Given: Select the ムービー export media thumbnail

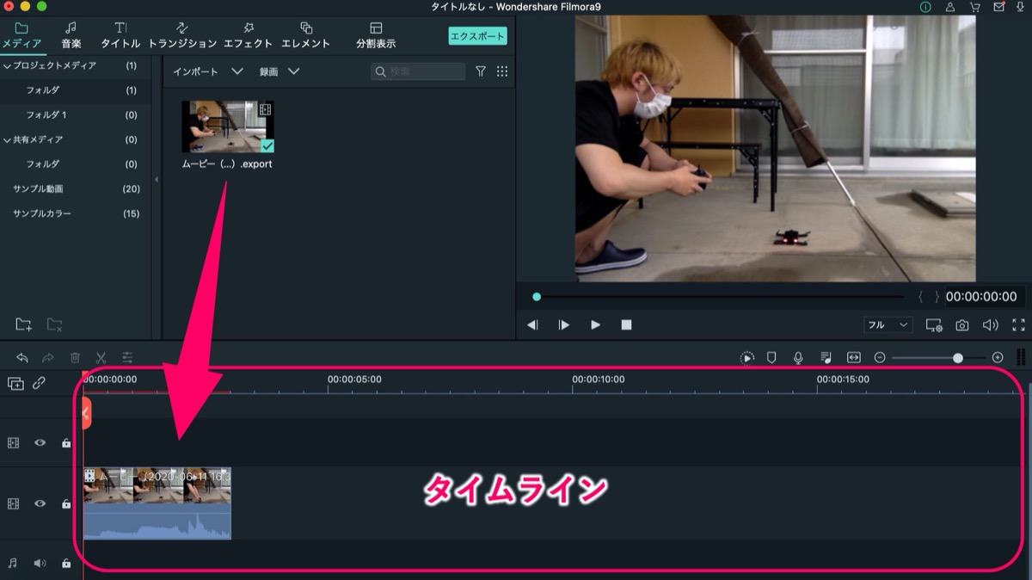Looking at the screenshot, I should pyautogui.click(x=228, y=126).
